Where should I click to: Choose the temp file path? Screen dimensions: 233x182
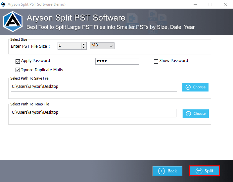coord(196,114)
